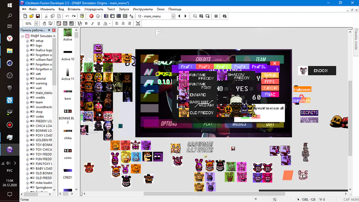Save the project with the floppy icon
359x202 pixels.
click(38, 16)
